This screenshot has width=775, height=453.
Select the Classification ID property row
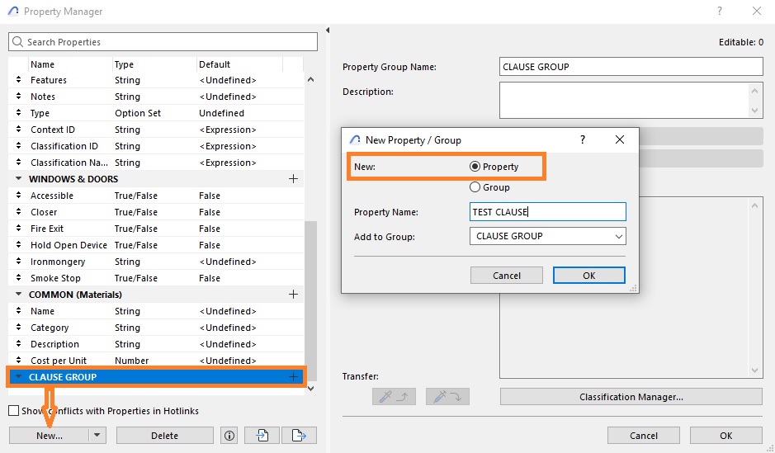coord(156,146)
